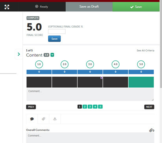This screenshot has width=162, height=143.
Task: Expand the 3.0 score level description arrow
Action: (90, 72)
